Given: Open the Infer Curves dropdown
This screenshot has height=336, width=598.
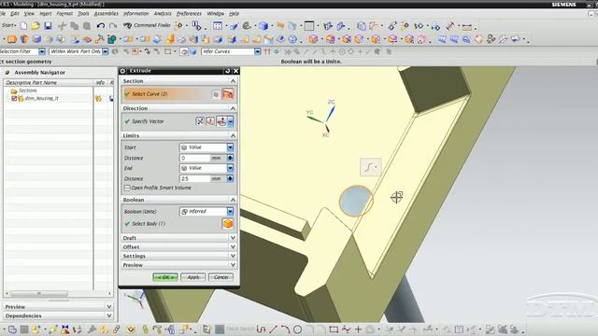Looking at the screenshot, I should pos(258,51).
